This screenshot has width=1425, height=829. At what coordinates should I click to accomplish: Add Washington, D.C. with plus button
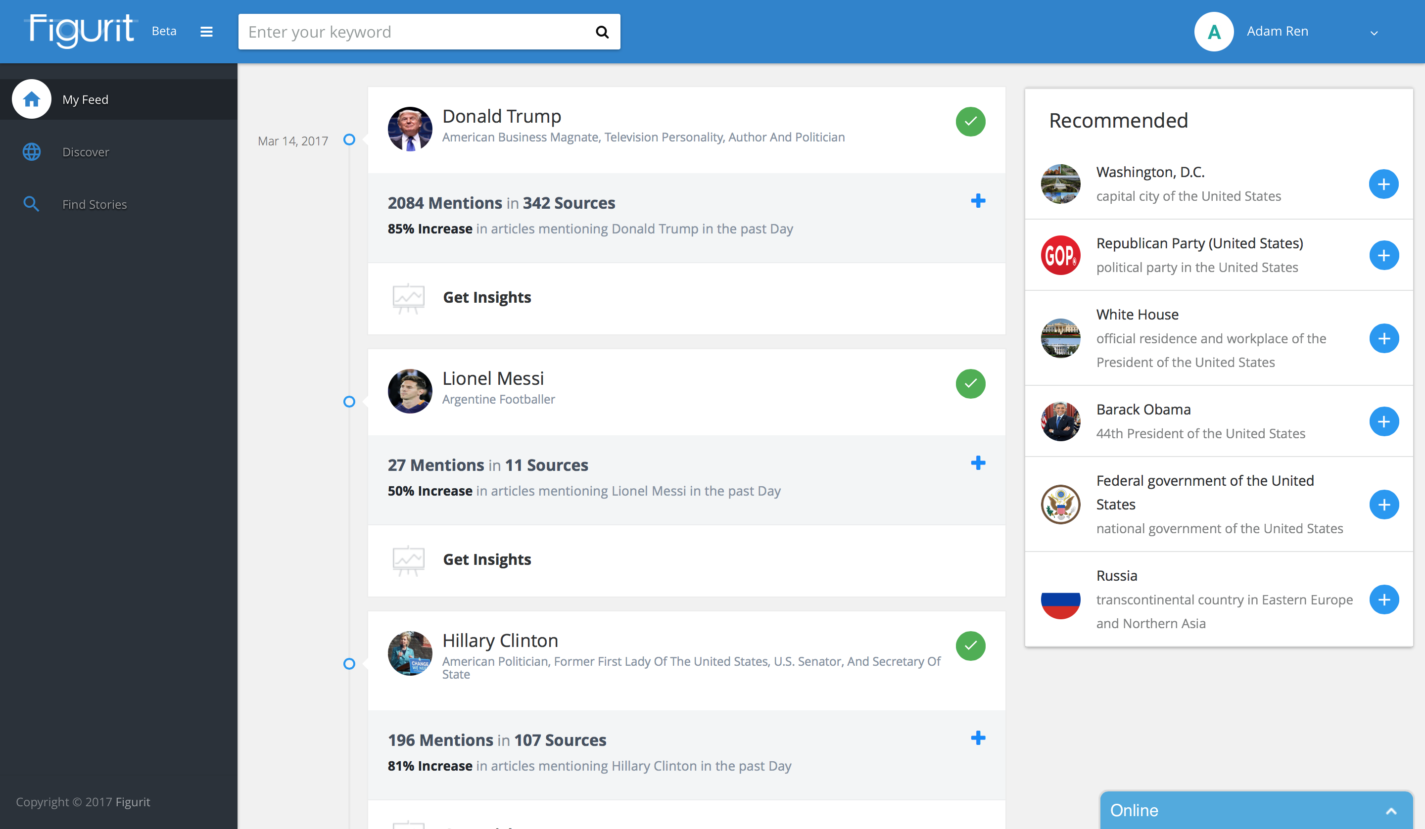1384,184
